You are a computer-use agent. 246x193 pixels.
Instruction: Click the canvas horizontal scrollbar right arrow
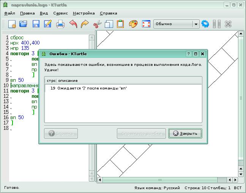(x=235, y=180)
